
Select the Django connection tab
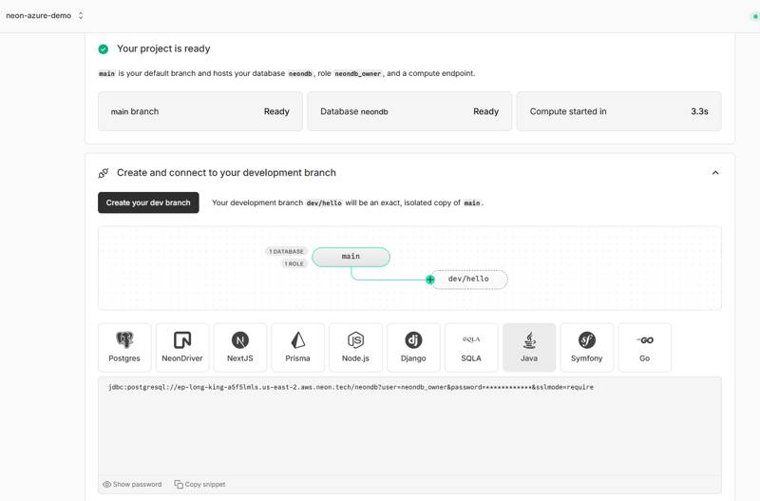click(x=413, y=348)
